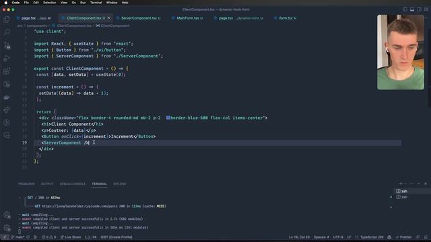Screen dimensions: 431x242
Task: Select the first zsh terminal
Action: point(411,191)
